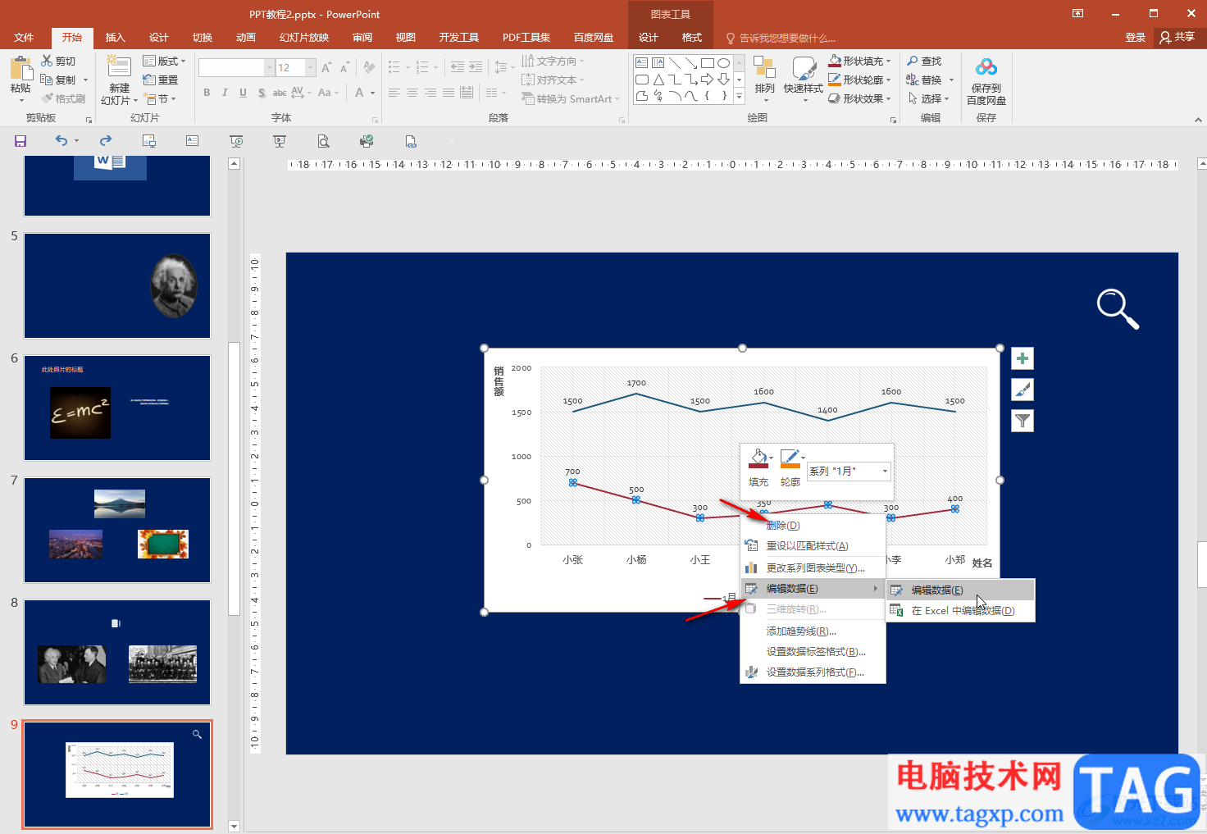Toggle center text alignment
Image resolution: width=1207 pixels, height=834 pixels.
[412, 93]
